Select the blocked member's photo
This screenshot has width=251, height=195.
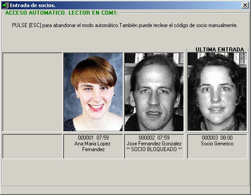tap(154, 92)
